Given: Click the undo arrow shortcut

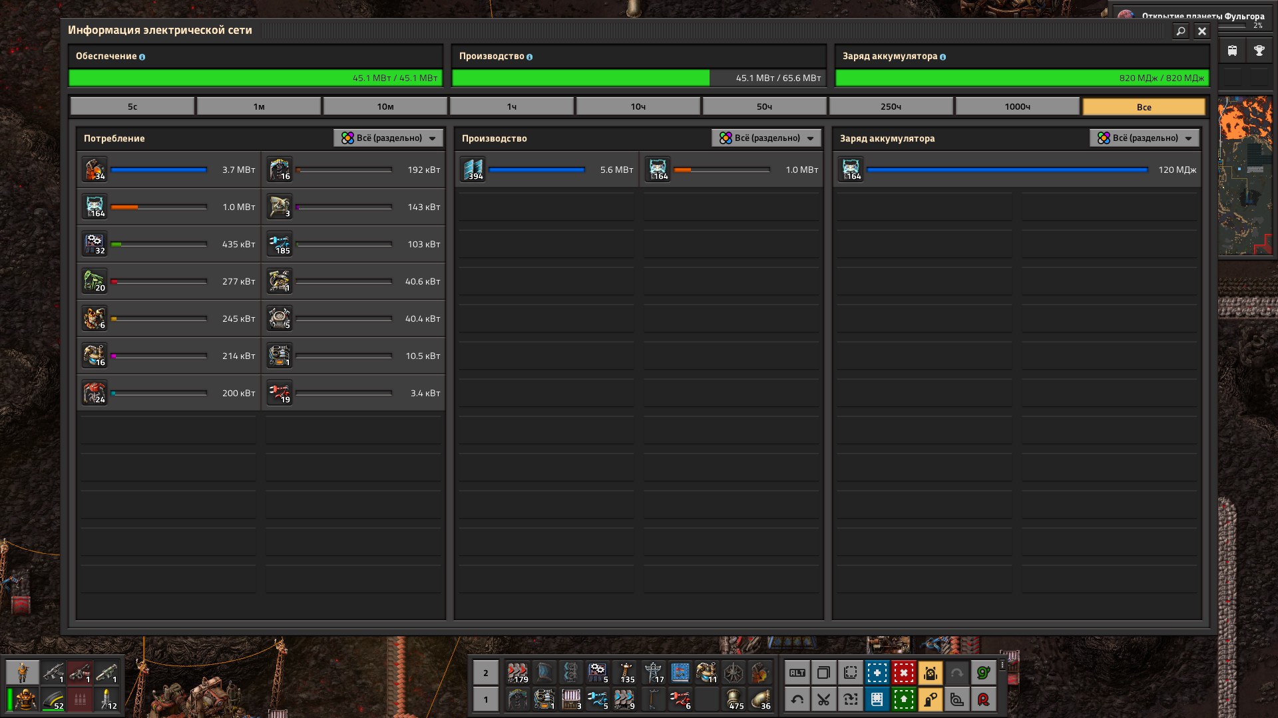Looking at the screenshot, I should point(797,699).
